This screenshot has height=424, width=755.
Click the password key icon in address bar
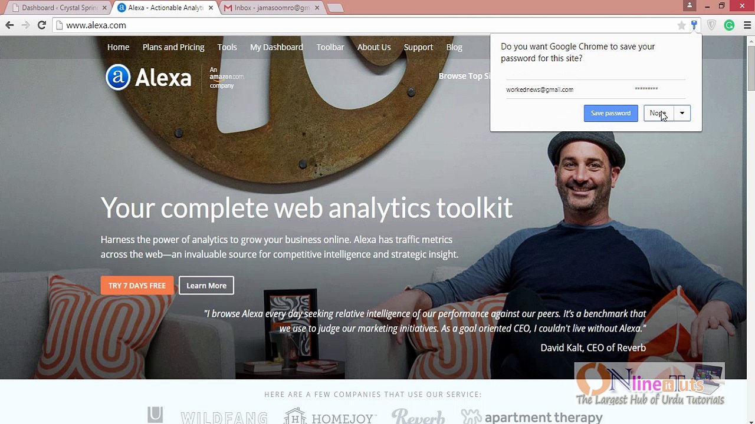click(694, 25)
